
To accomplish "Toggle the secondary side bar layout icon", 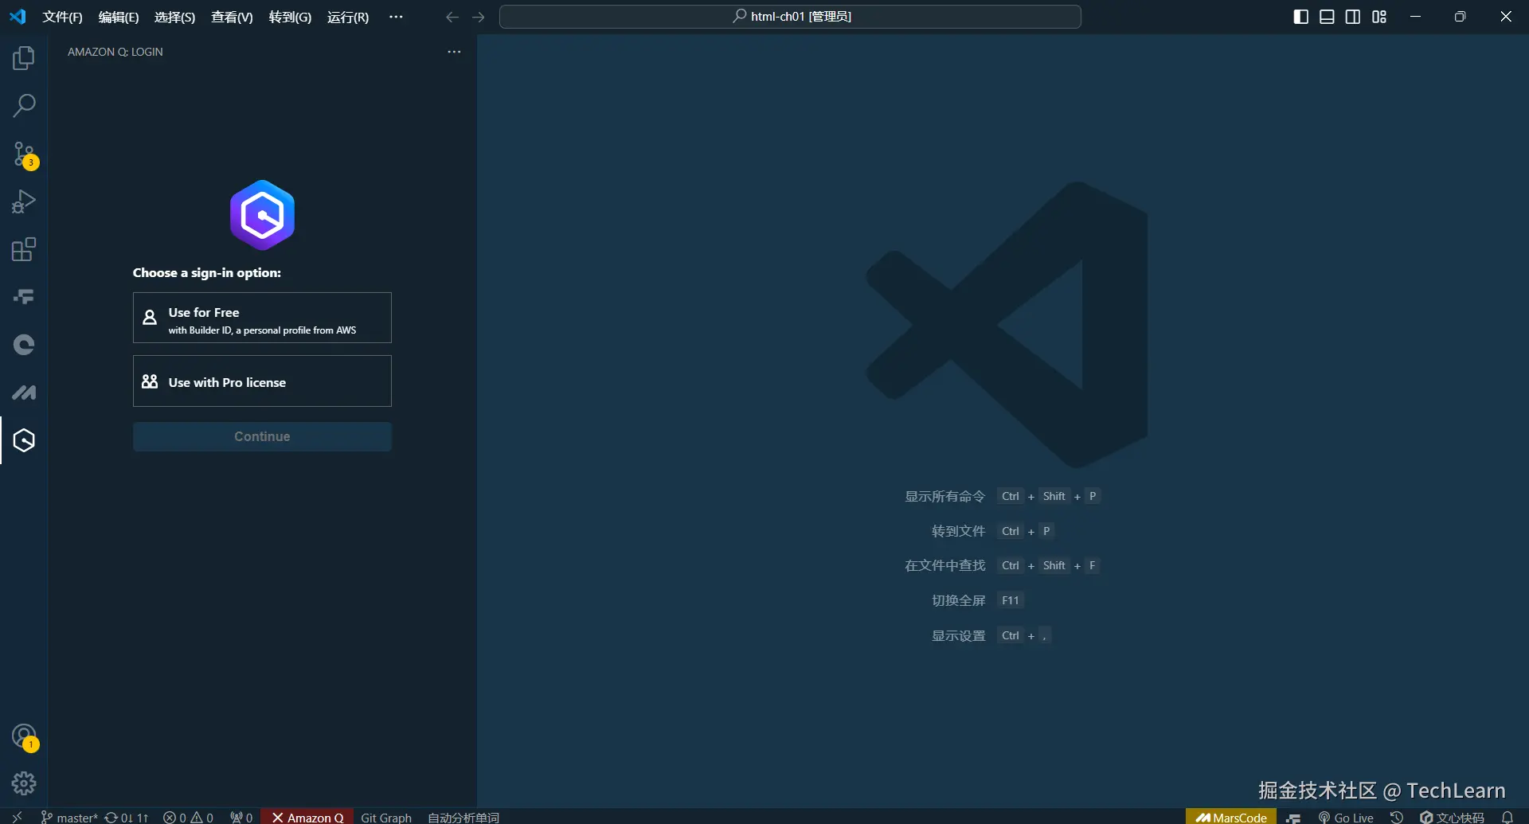I will point(1353,17).
